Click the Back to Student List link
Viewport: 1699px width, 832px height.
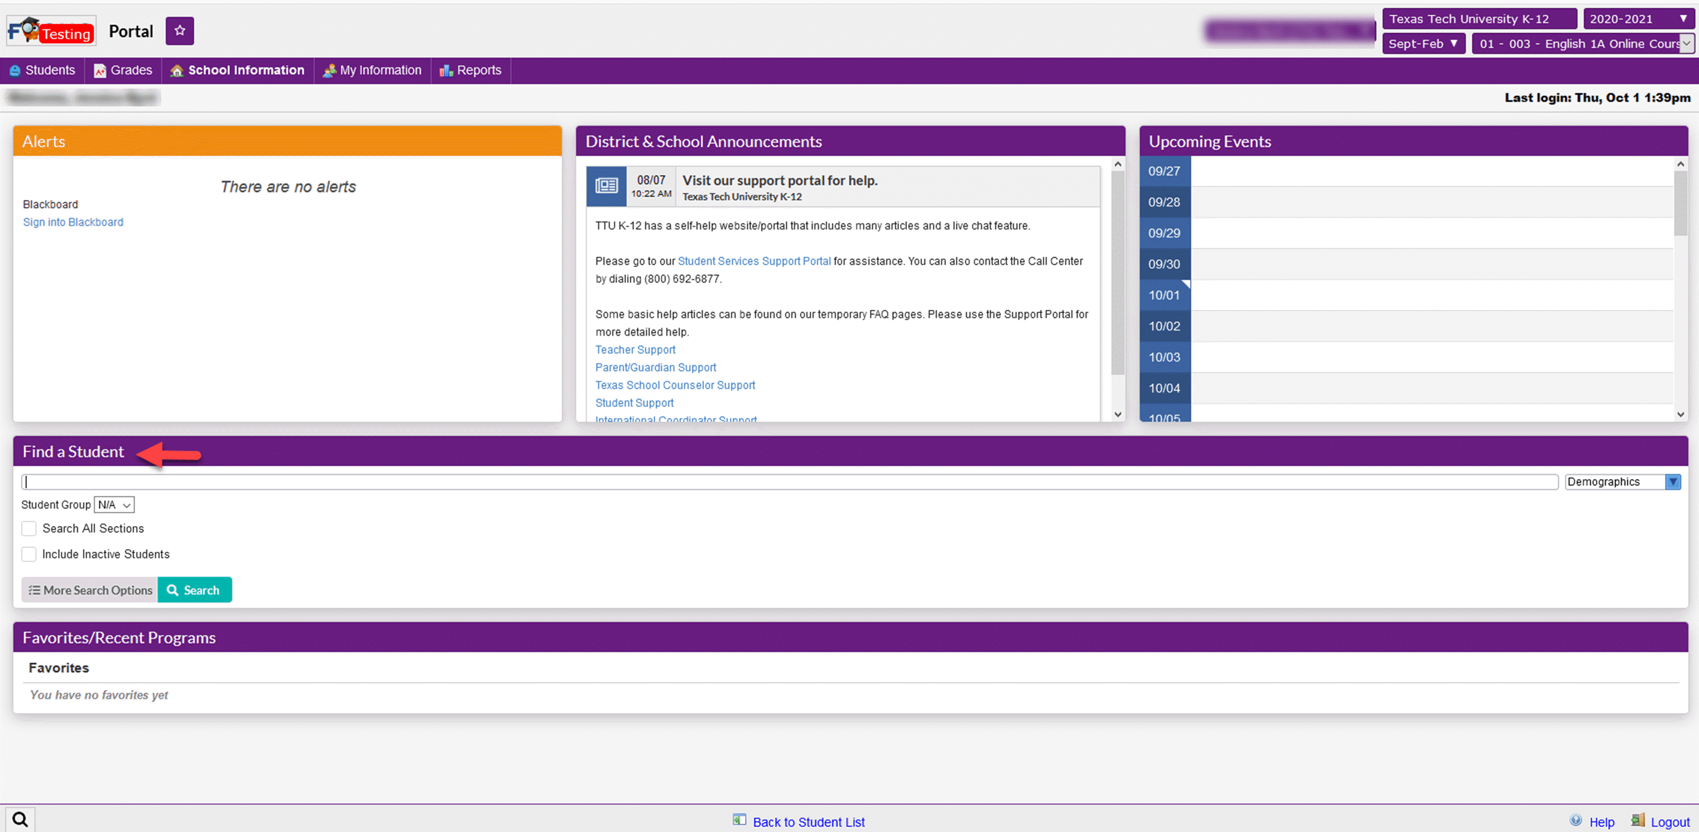(x=809, y=823)
